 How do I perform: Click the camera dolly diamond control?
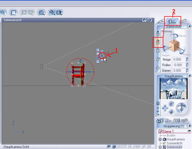click(171, 112)
